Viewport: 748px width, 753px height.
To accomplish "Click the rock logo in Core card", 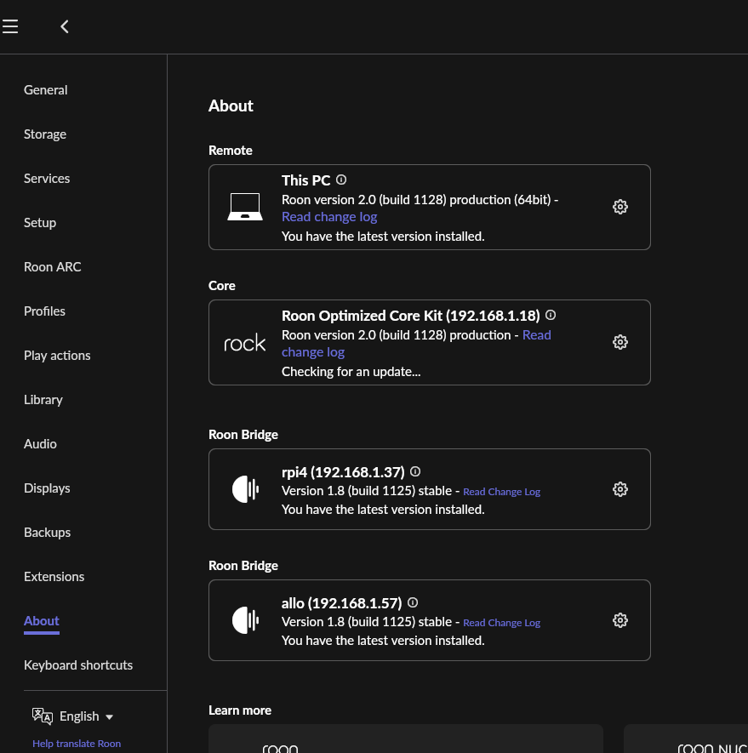I will (x=245, y=343).
